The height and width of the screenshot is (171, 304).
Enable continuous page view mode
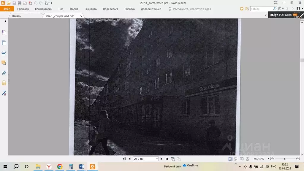coord(236,159)
